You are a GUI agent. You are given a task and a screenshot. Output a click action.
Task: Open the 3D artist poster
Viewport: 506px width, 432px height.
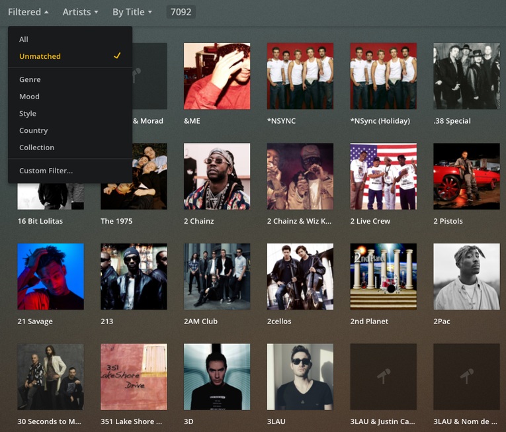coord(217,377)
